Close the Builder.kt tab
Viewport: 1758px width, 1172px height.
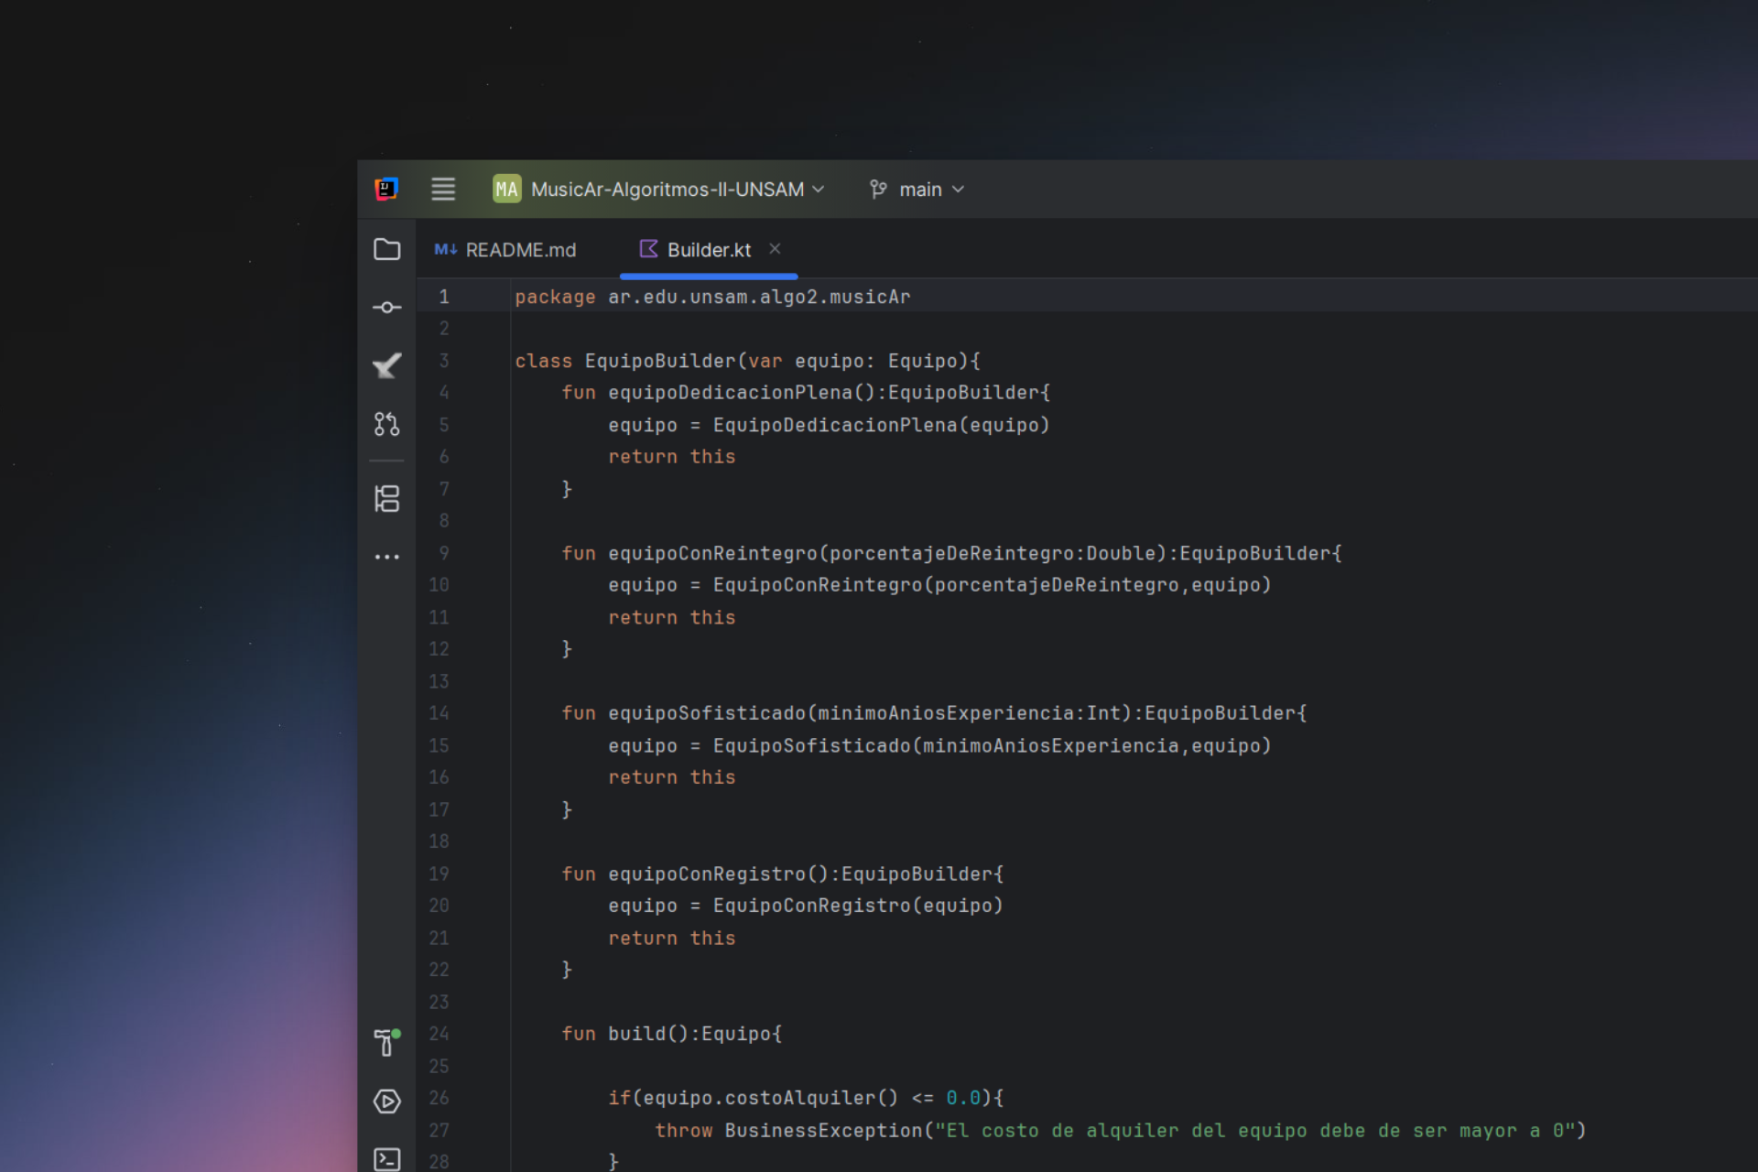(775, 249)
